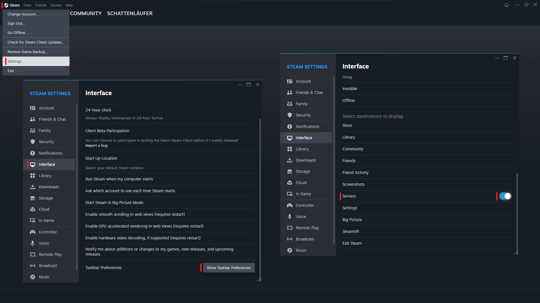Click the right Interface panel vertical scrollbar
The height and width of the screenshot is (303, 540).
(x=517, y=213)
